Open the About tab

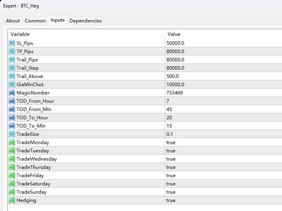point(13,21)
